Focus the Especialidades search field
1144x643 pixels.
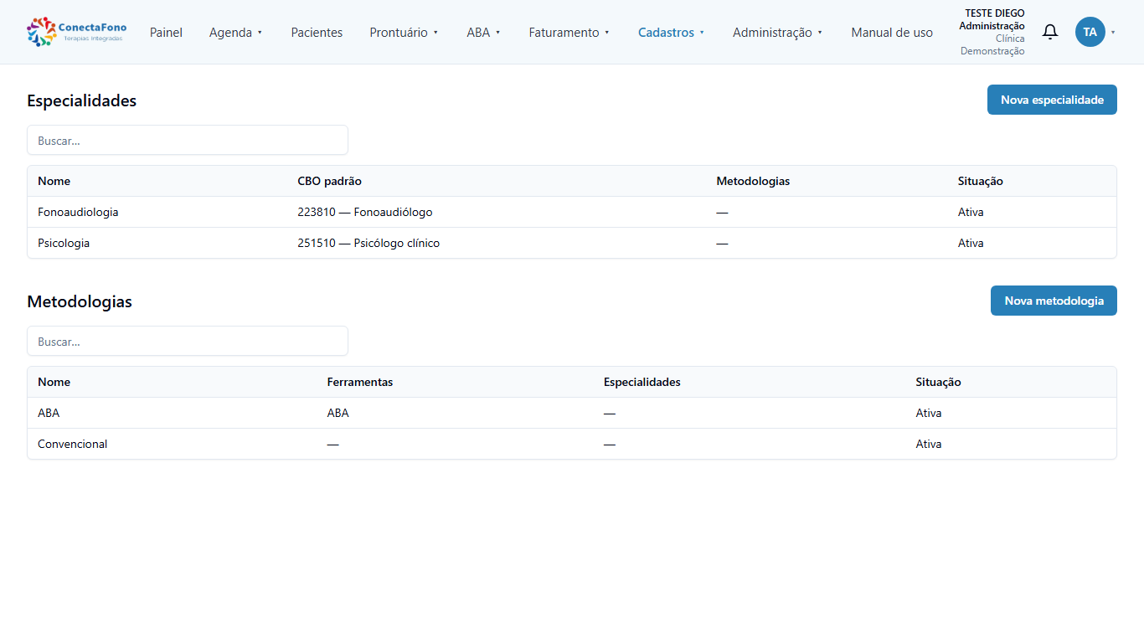point(188,140)
